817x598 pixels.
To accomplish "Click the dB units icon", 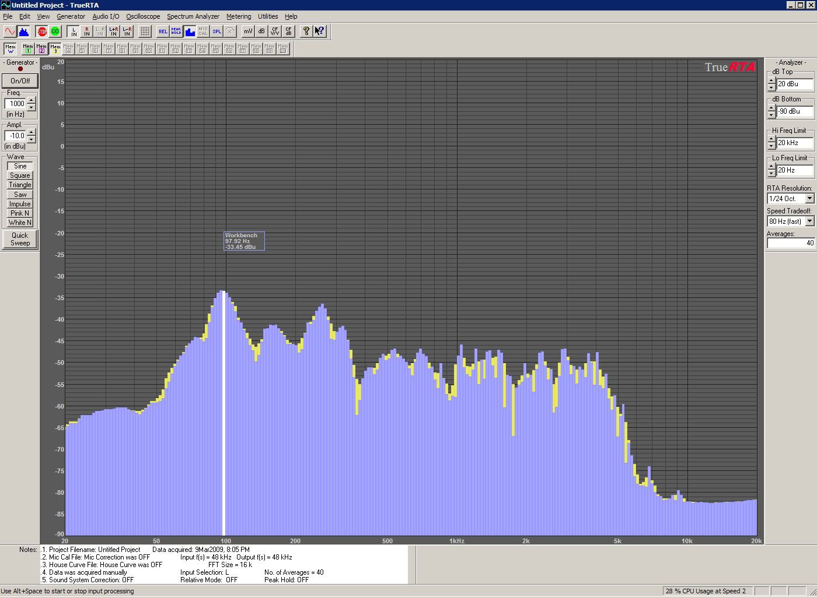I will point(261,31).
